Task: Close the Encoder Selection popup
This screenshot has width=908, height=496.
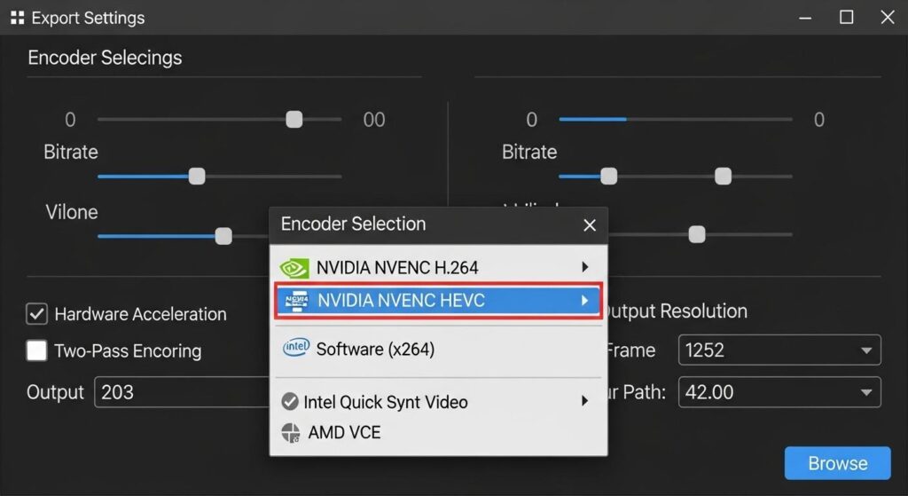Action: click(x=590, y=225)
